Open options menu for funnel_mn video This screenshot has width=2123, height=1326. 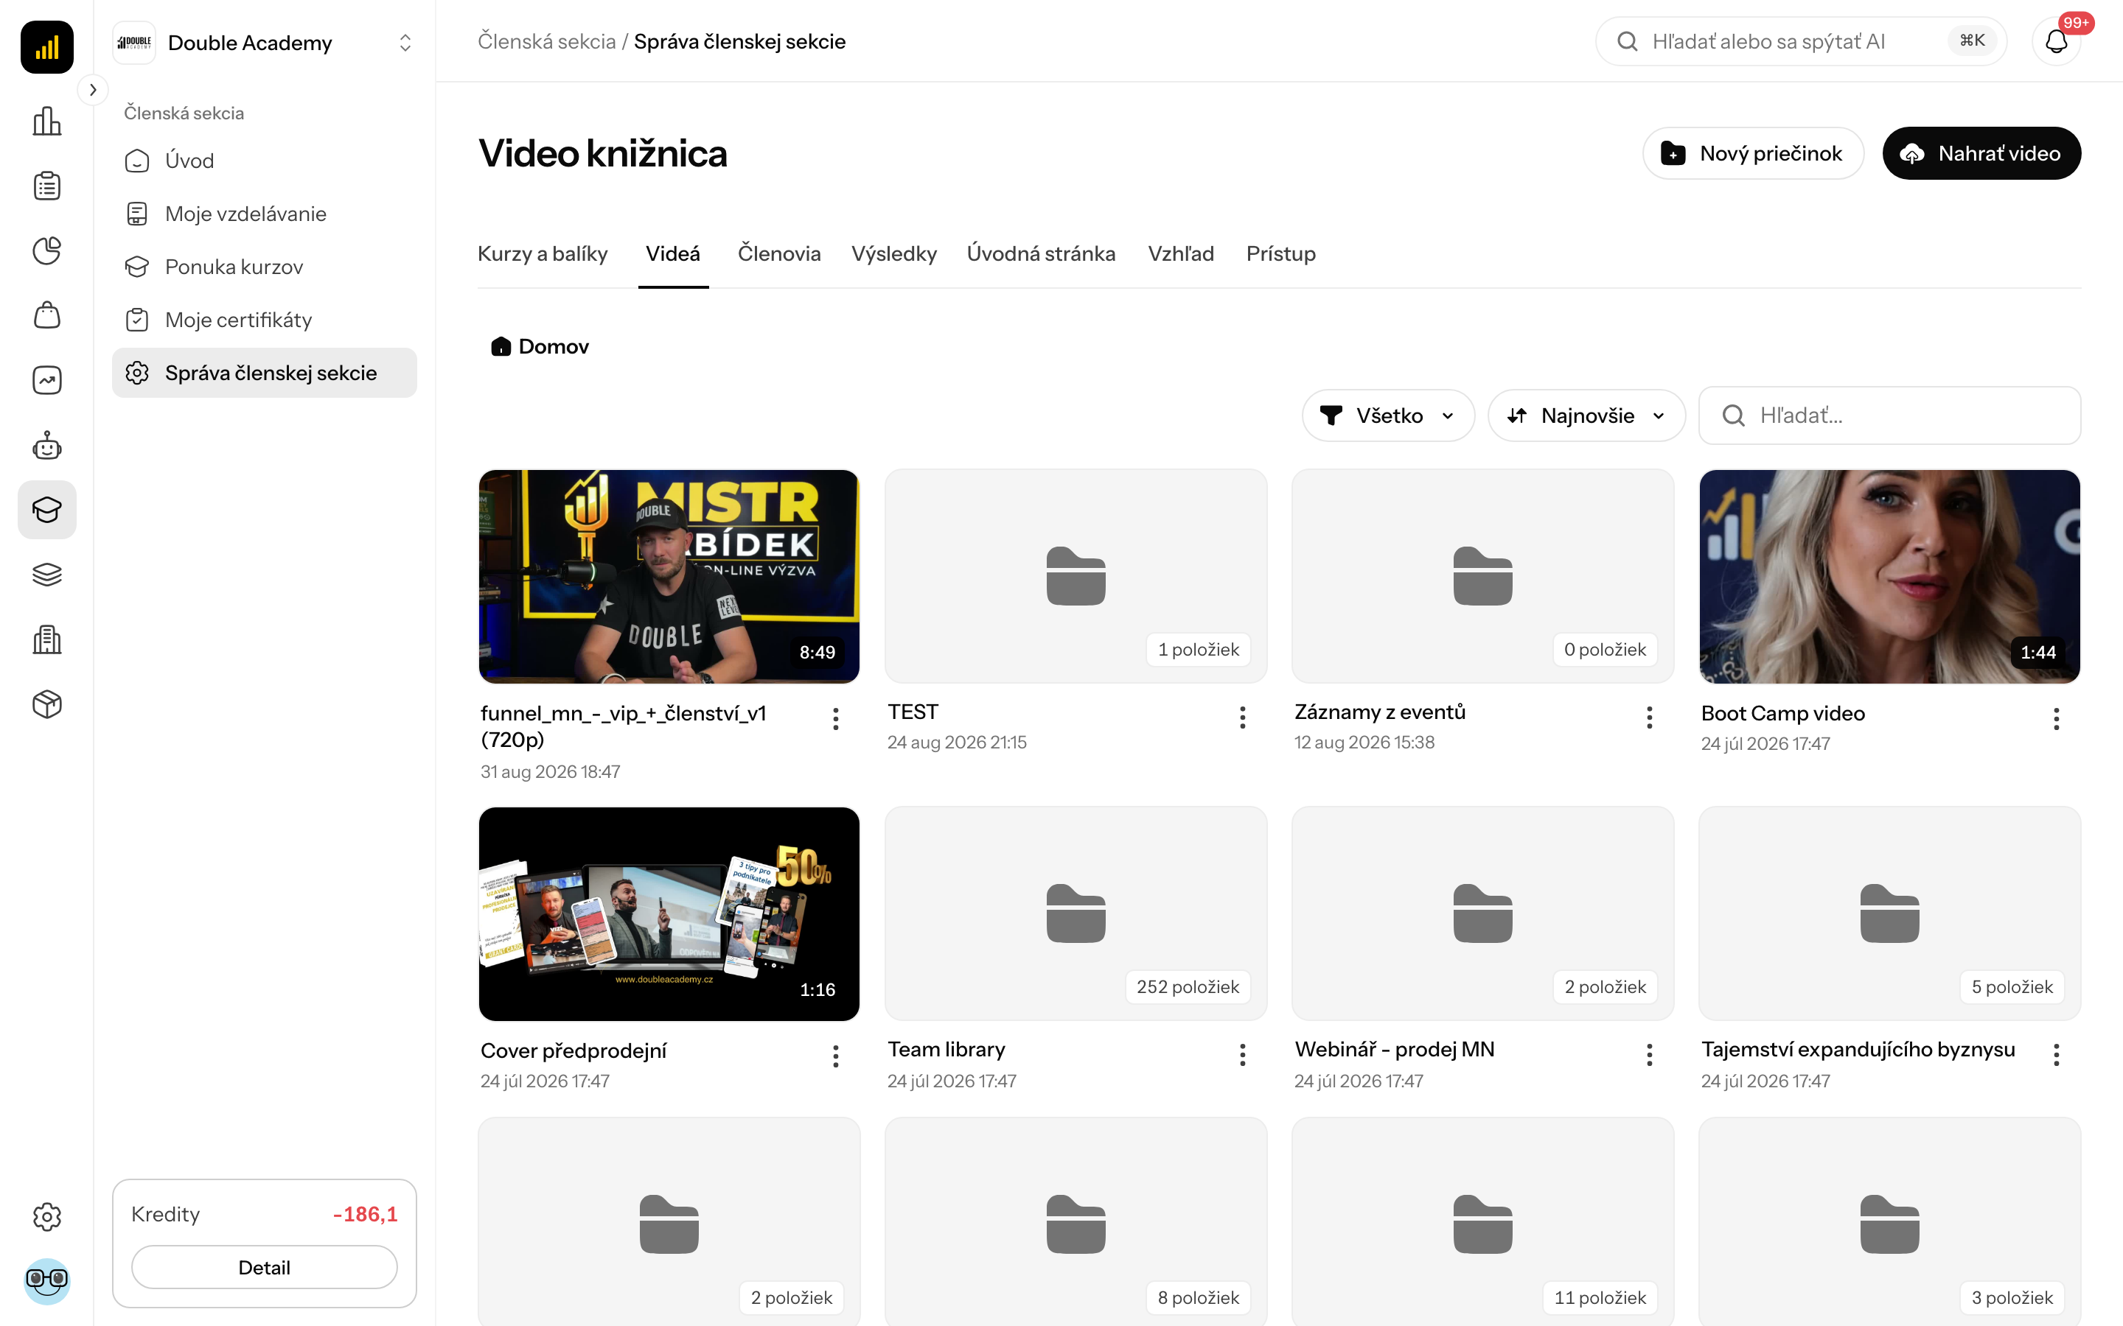tap(835, 719)
